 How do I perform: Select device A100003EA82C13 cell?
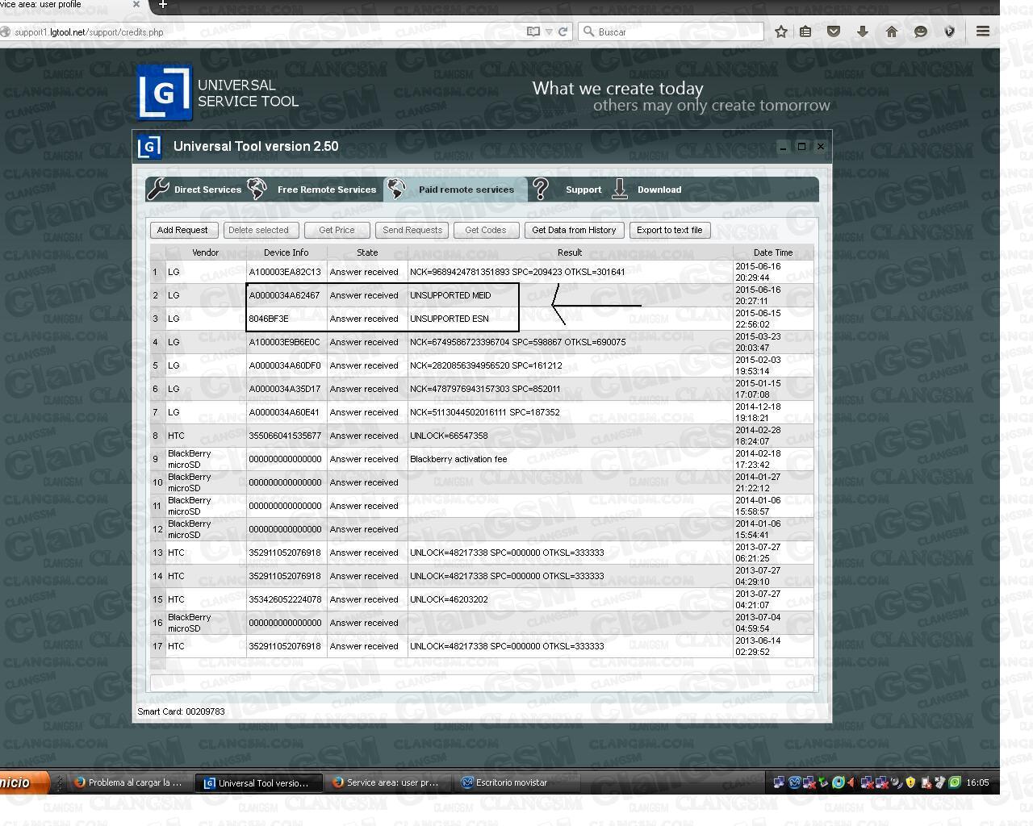click(x=286, y=272)
